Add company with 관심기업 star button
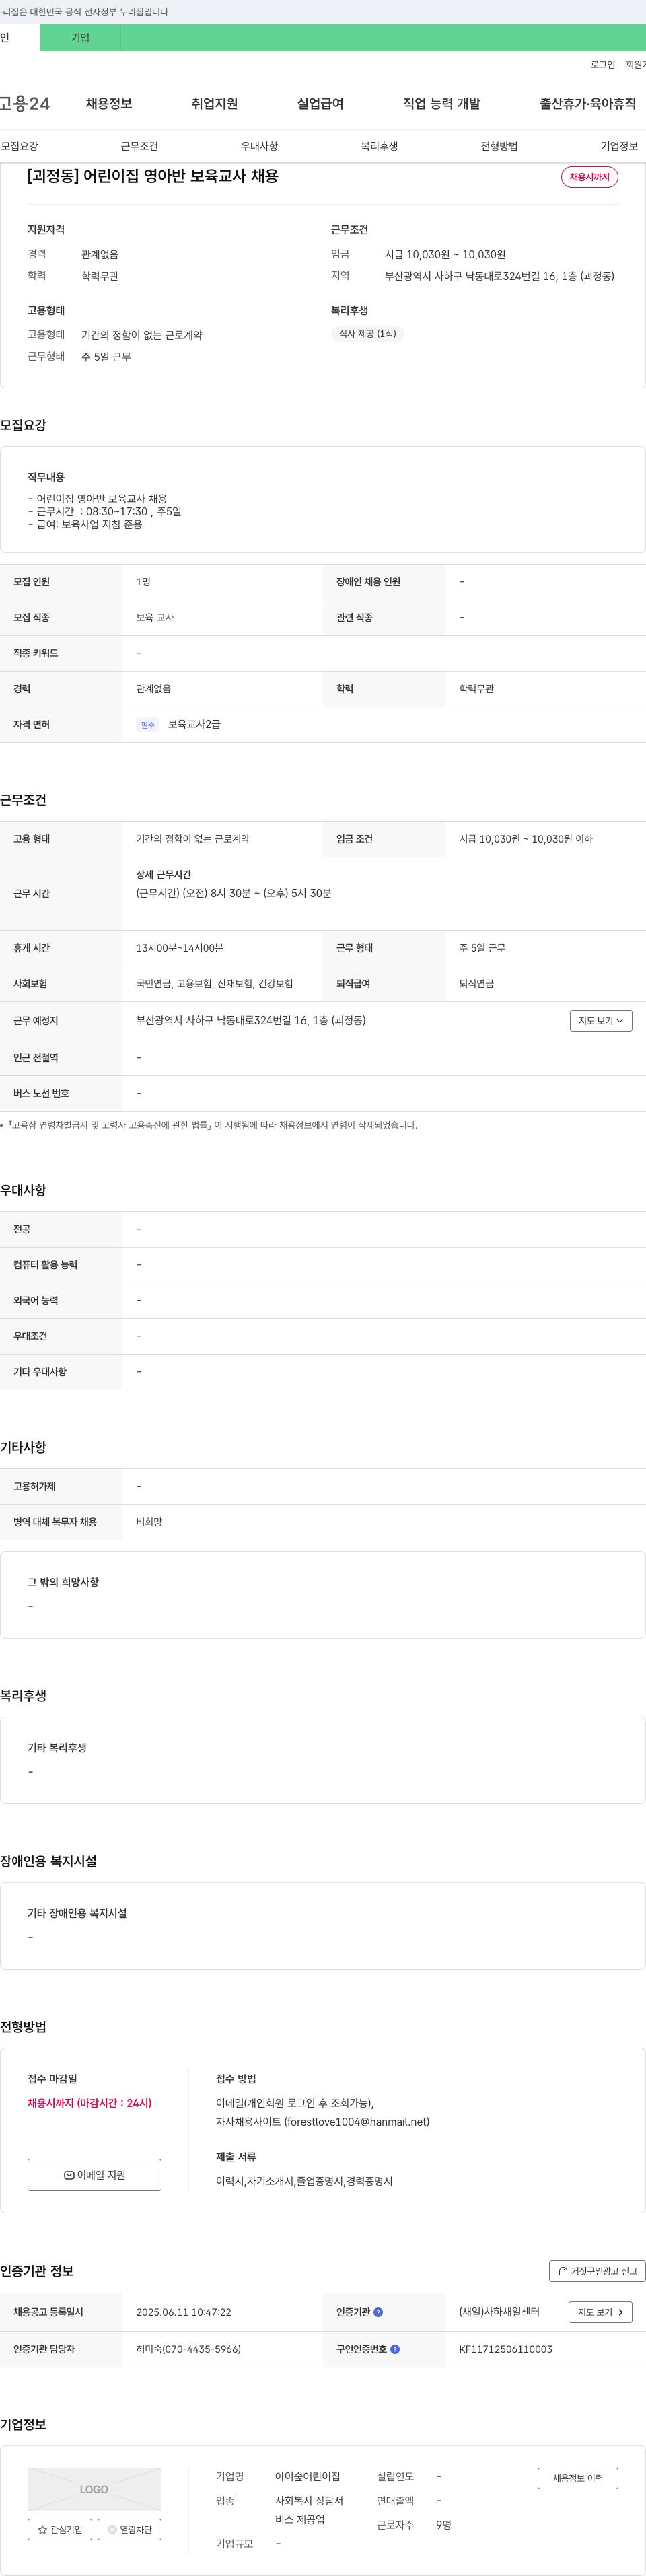646x2576 pixels. pos(60,2529)
